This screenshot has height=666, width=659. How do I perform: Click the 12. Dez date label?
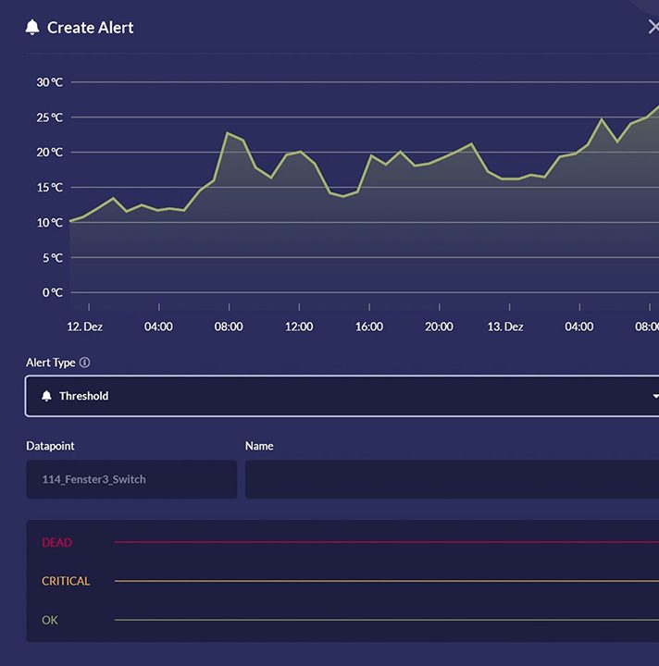click(84, 327)
